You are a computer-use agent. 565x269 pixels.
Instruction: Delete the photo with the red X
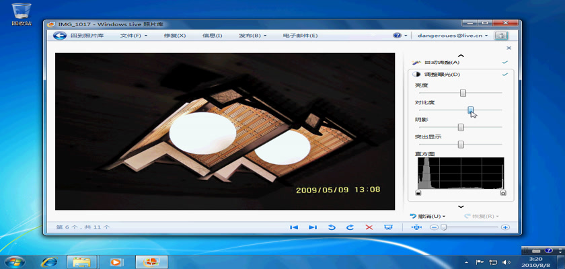(x=369, y=227)
